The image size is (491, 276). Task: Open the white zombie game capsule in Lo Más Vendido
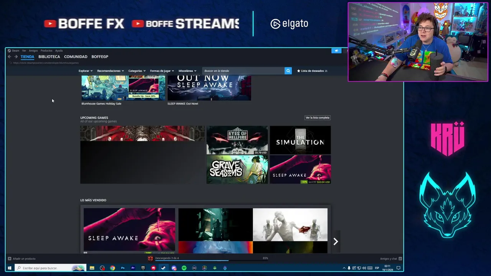(290, 225)
